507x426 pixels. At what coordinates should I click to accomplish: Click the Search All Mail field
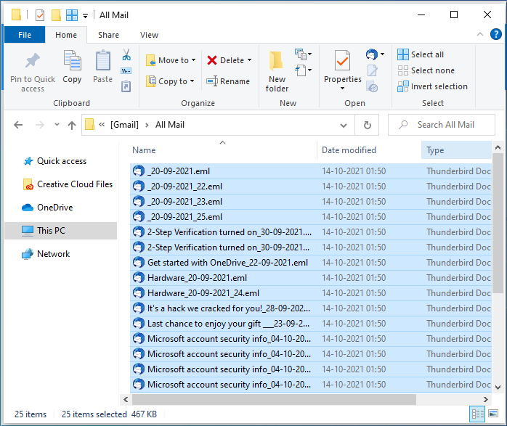442,125
